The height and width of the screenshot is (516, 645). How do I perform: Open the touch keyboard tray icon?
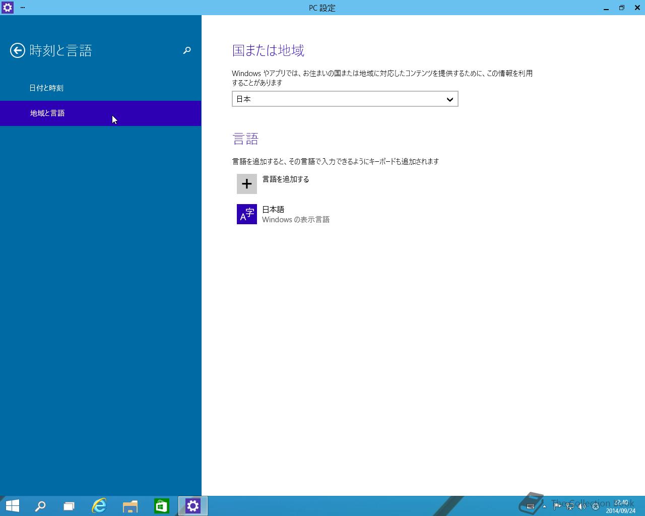tap(531, 506)
